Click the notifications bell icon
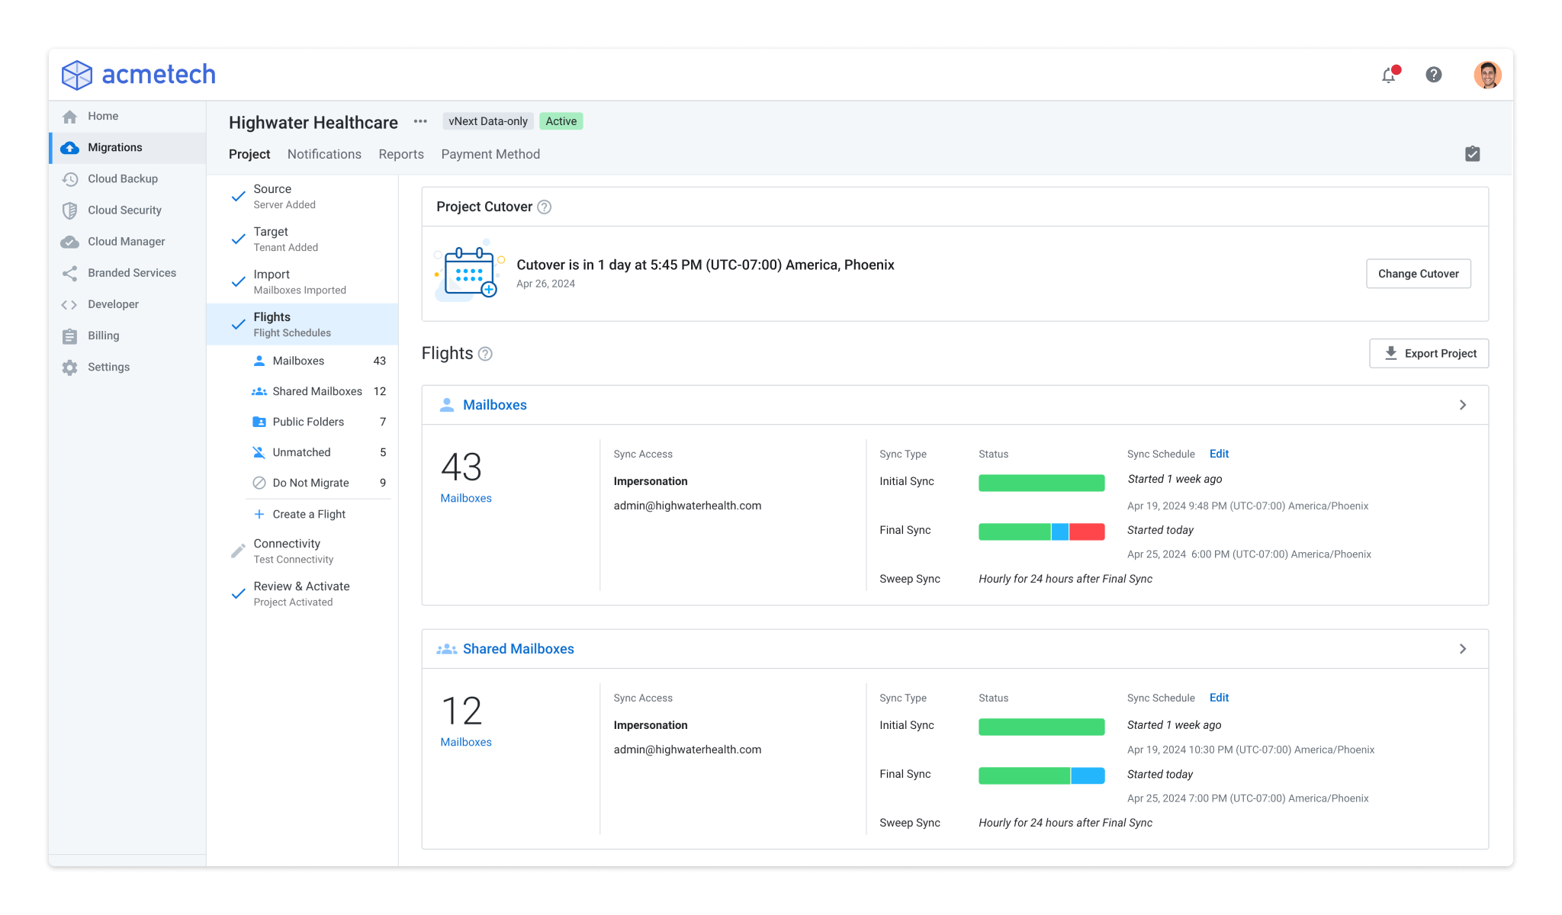The height and width of the screenshot is (915, 1562). coord(1389,74)
